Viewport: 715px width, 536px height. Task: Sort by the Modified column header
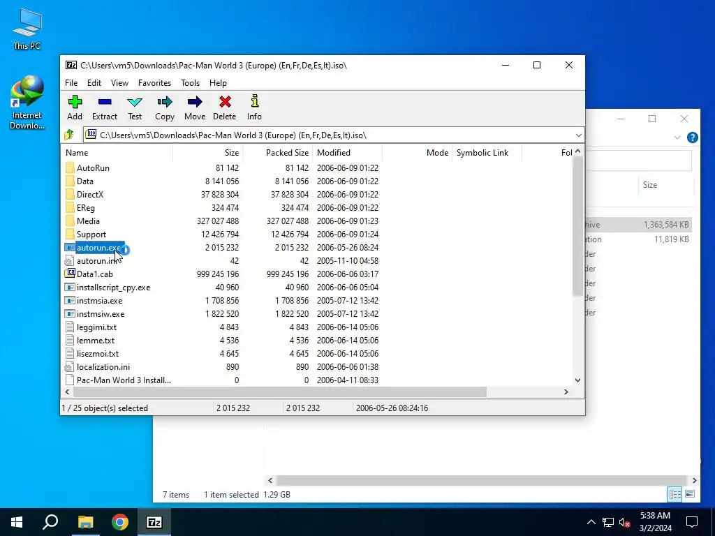coord(348,153)
